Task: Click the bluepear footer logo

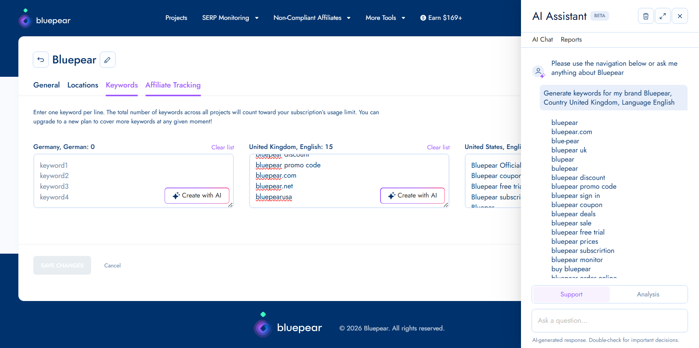Action: point(288,325)
